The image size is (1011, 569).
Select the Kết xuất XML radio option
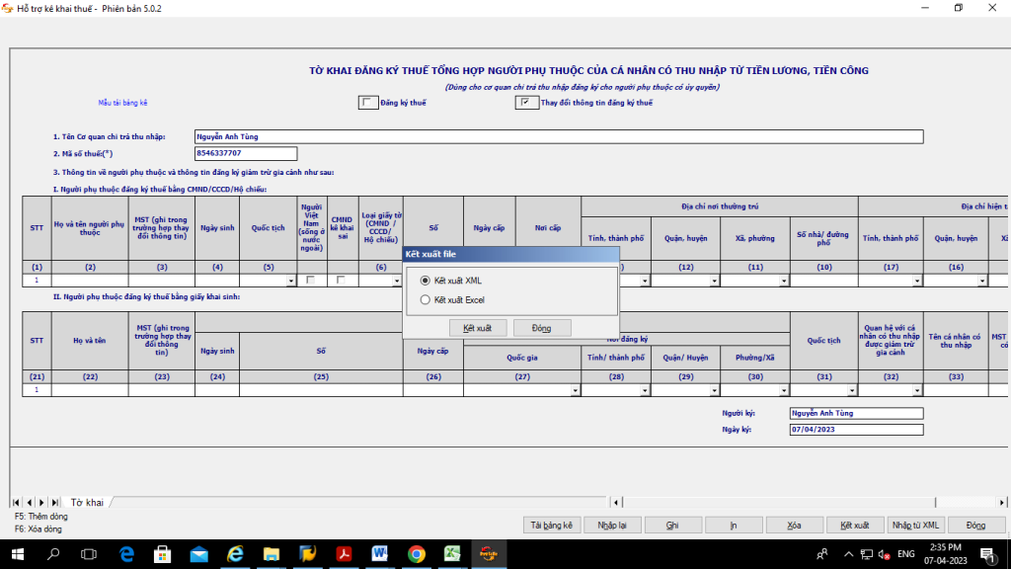[x=426, y=281]
